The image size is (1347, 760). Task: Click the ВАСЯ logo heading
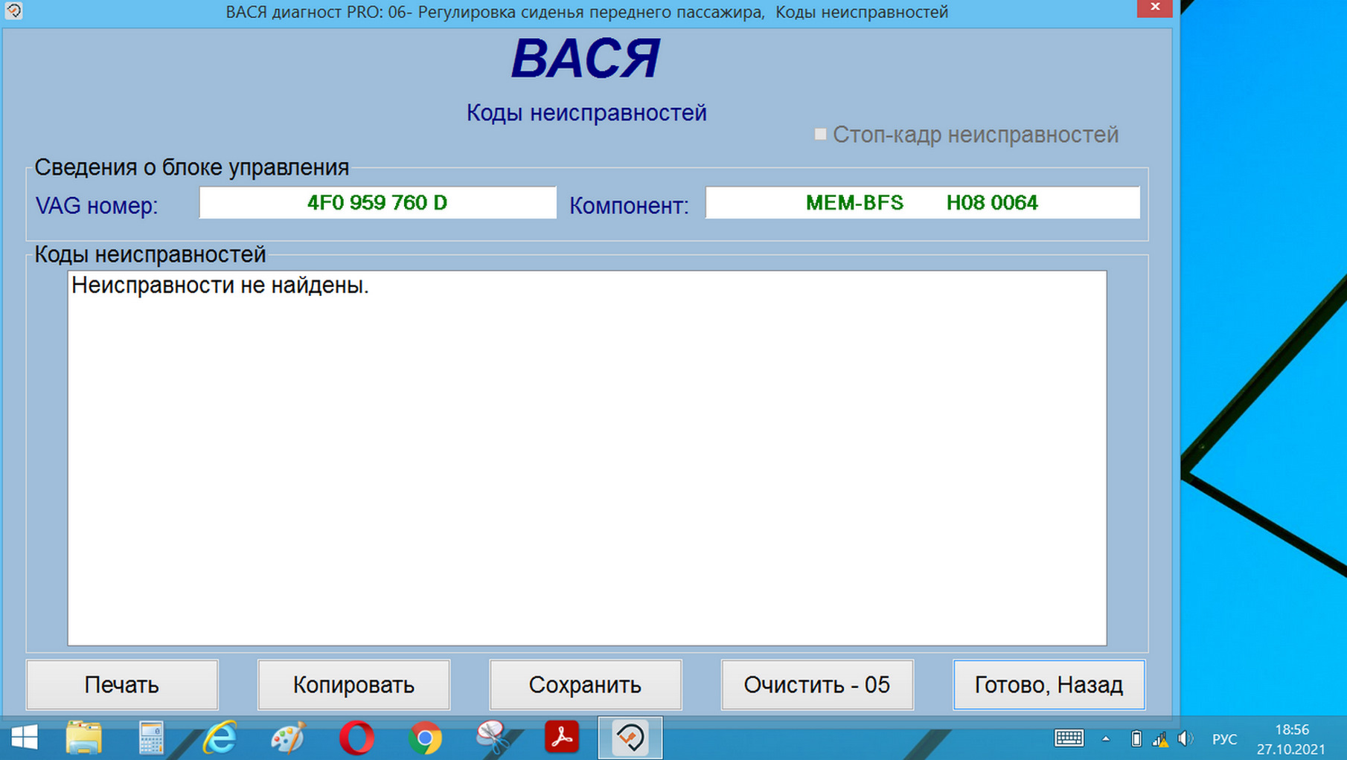coord(586,59)
